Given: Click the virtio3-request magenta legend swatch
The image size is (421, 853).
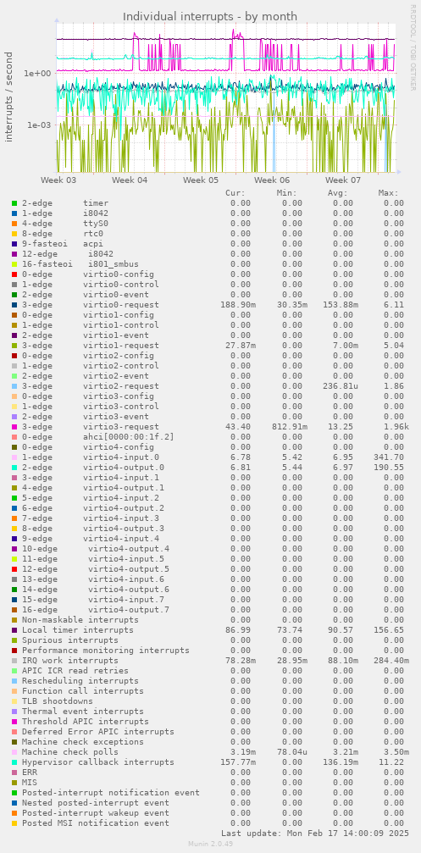Looking at the screenshot, I should pyautogui.click(x=14, y=427).
